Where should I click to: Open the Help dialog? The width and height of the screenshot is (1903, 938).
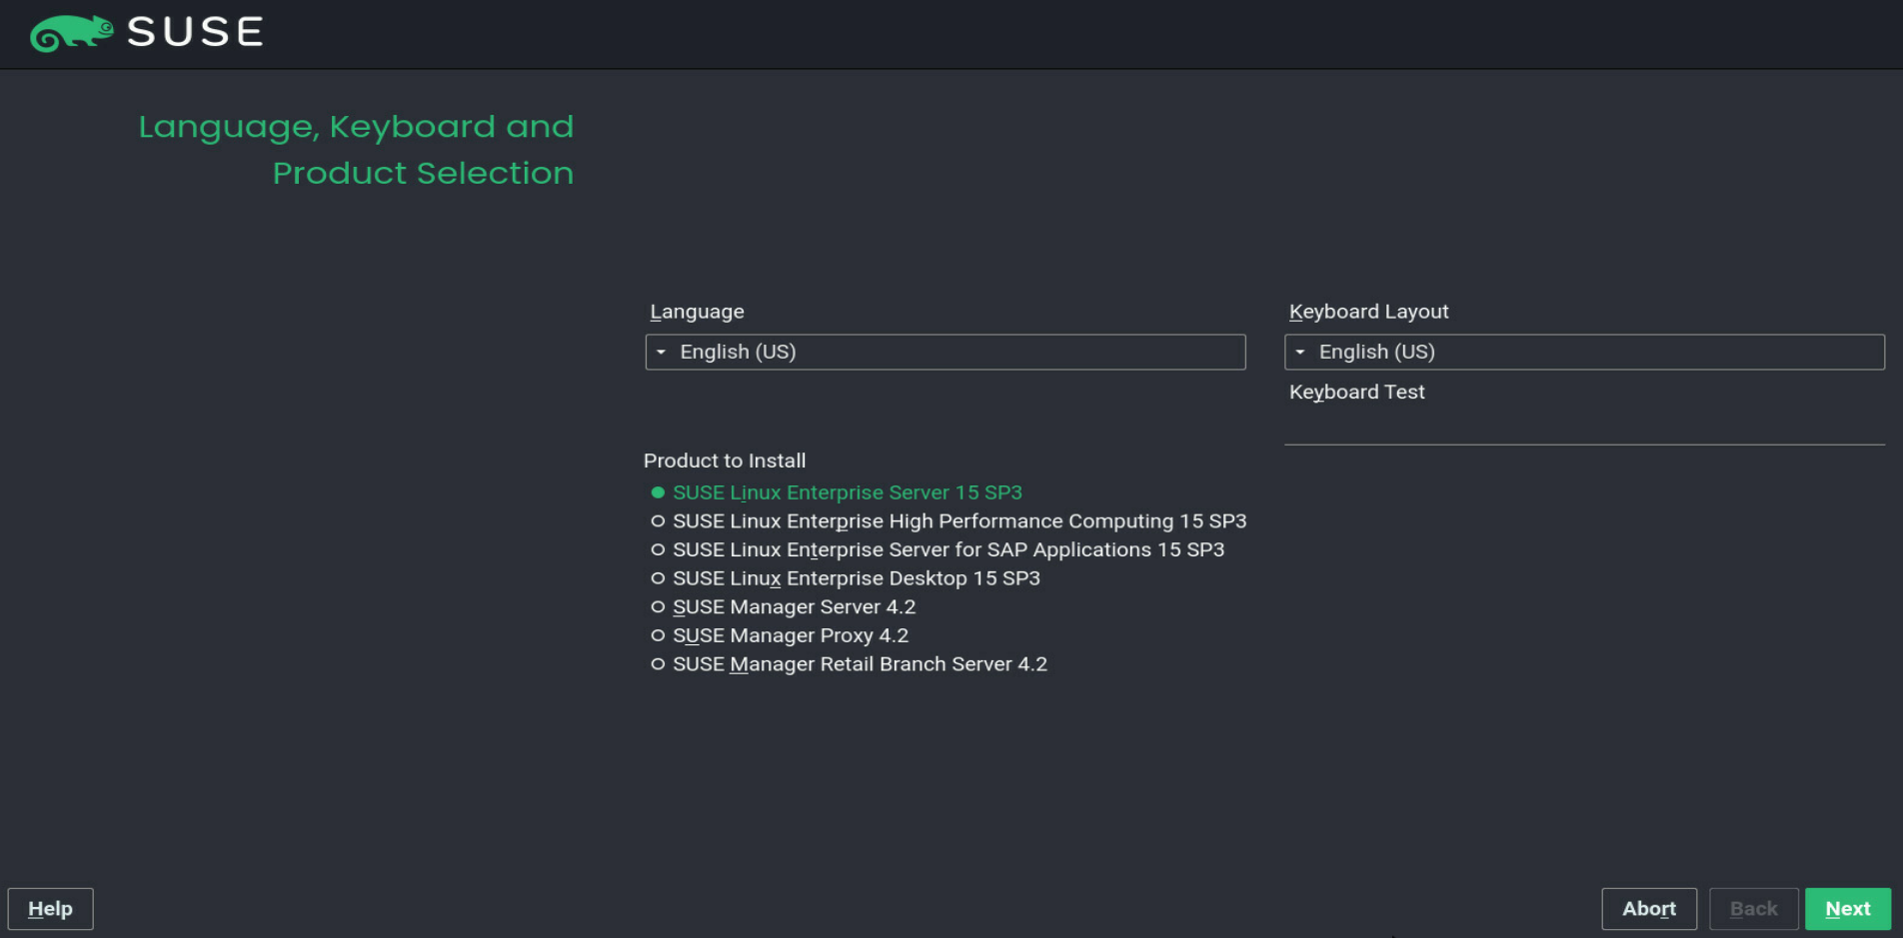pos(50,909)
